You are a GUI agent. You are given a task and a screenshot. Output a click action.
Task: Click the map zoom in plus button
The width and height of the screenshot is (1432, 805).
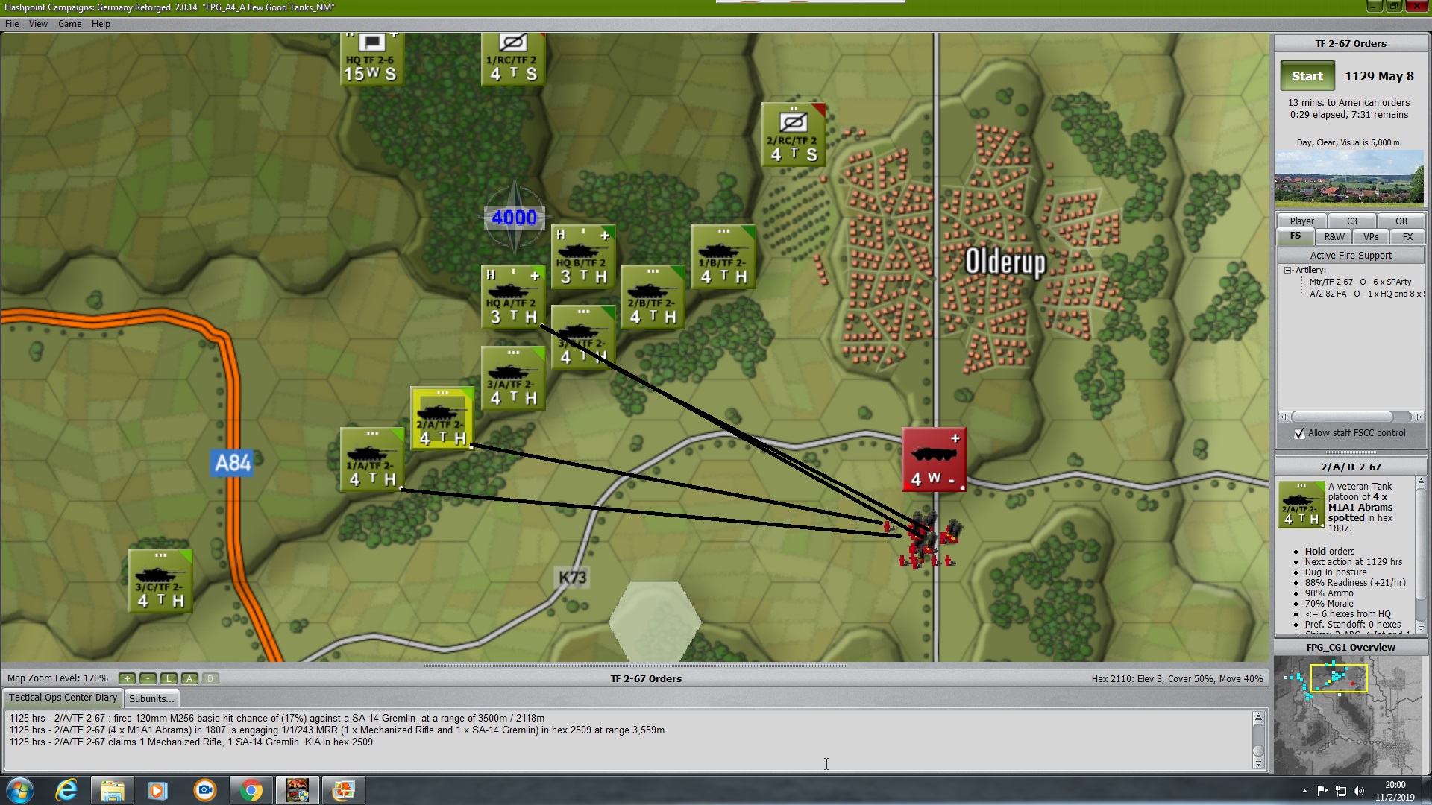point(127,678)
